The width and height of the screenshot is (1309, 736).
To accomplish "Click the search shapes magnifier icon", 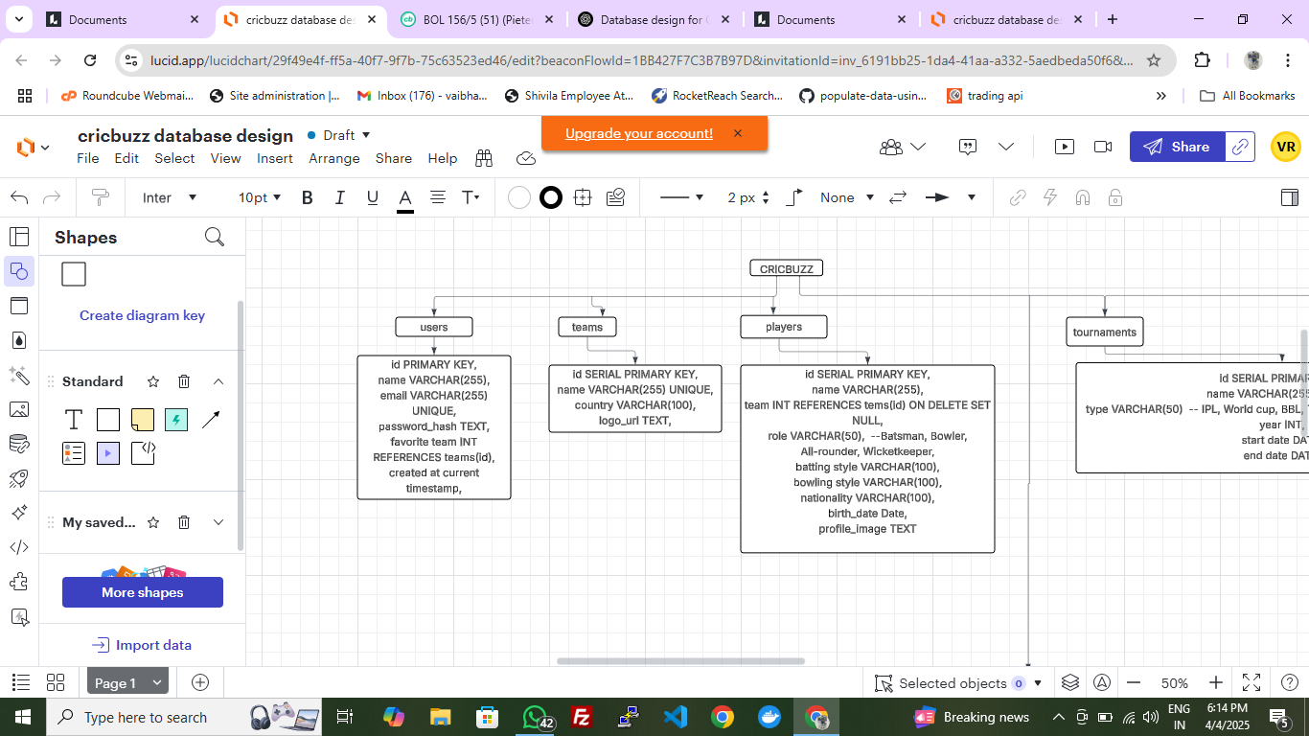I will [x=215, y=238].
